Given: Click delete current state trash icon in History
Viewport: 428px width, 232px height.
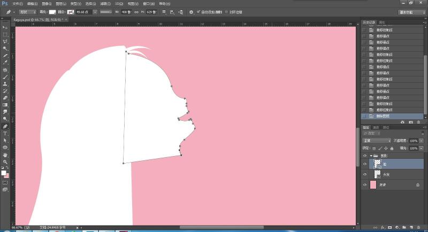Looking at the screenshot, I should (419, 122).
